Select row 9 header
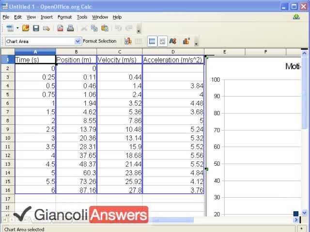This screenshot has height=232, width=310. (8, 129)
